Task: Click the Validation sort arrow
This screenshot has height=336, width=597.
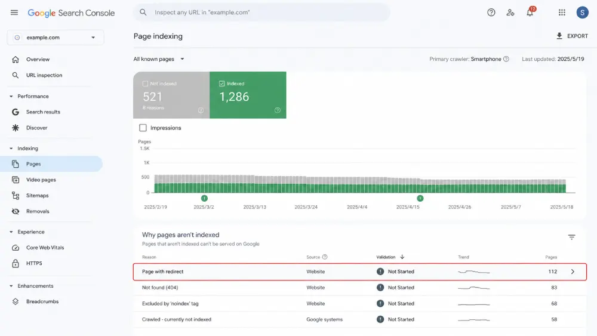Action: pyautogui.click(x=402, y=257)
